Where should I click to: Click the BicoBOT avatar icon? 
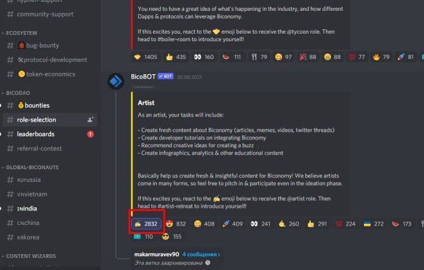(x=116, y=81)
